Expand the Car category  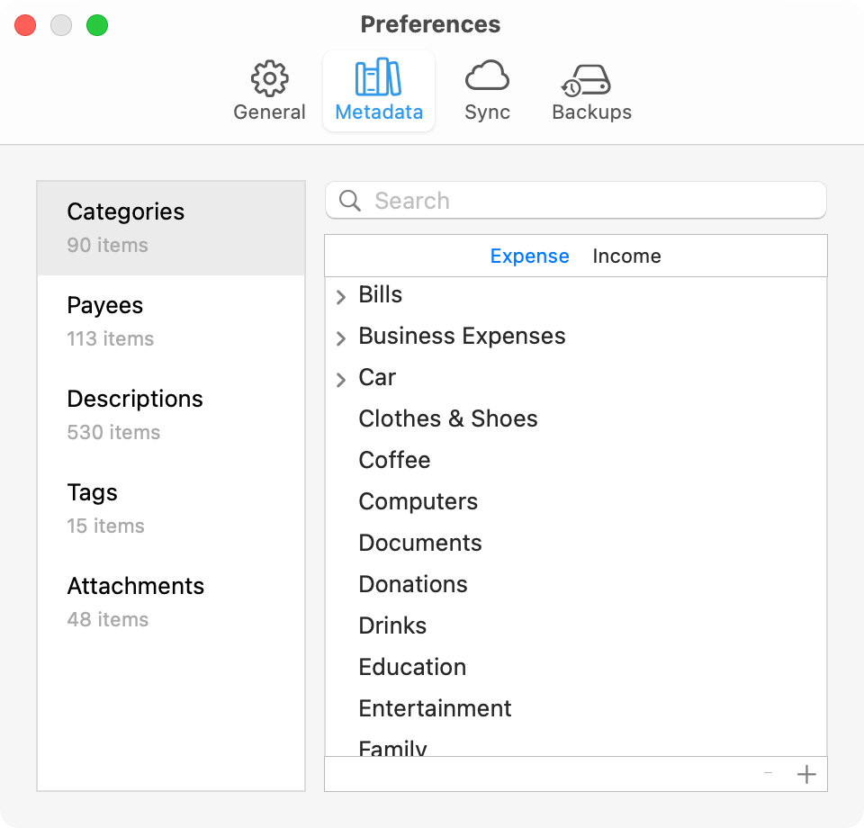tap(341, 379)
